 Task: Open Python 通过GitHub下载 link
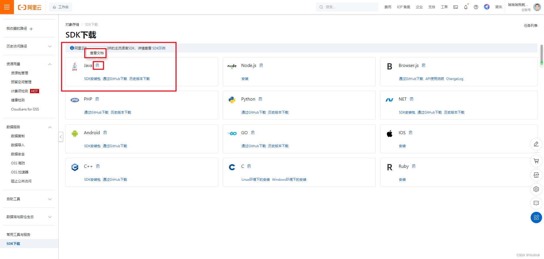[x=254, y=112]
